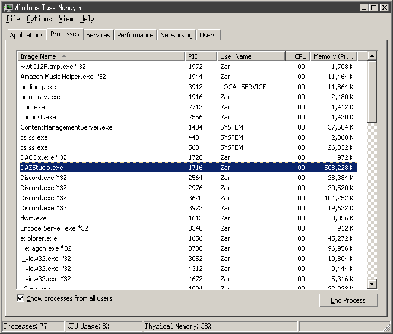The width and height of the screenshot is (393, 334).
Task: Minimize the Task Manager window
Action: click(x=364, y=8)
